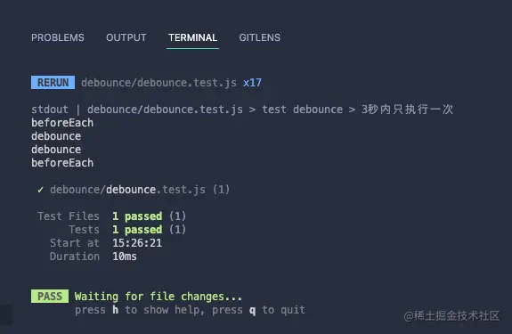Click the green PASS badge
The image size is (512, 334).
(x=50, y=296)
